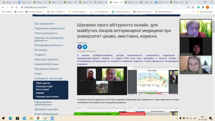Image resolution: width=215 pixels, height=121 pixels.
Task: Open Календар подій in Прес-центр
Action: 44,86
